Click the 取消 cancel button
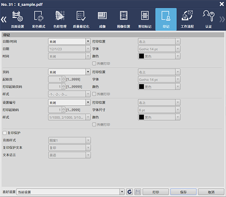 [211, 192]
